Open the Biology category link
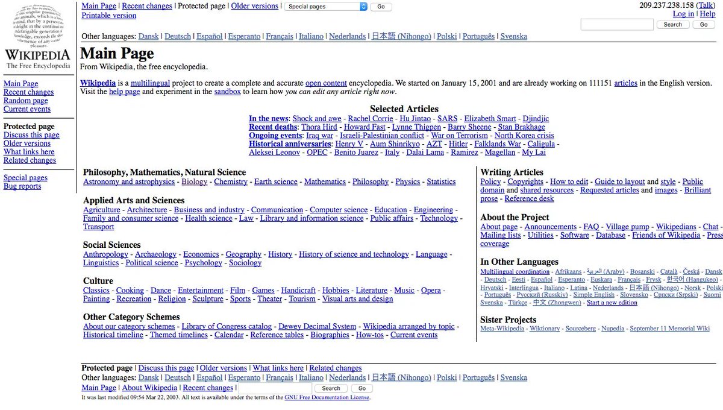The width and height of the screenshot is (723, 410). coord(194,181)
